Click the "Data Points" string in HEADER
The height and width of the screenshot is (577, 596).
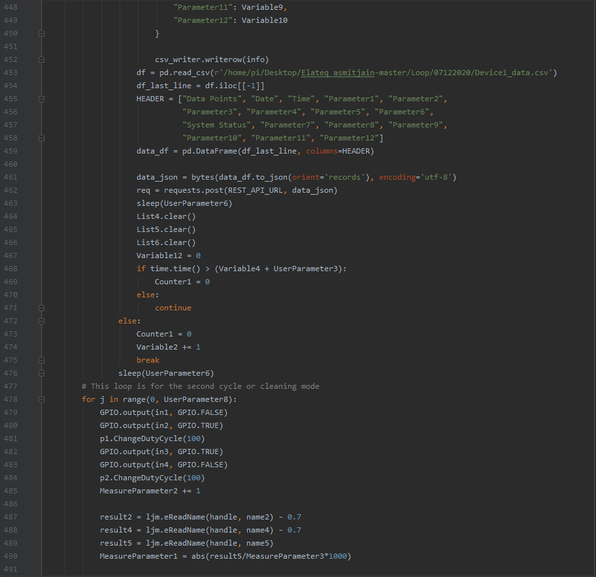(212, 99)
